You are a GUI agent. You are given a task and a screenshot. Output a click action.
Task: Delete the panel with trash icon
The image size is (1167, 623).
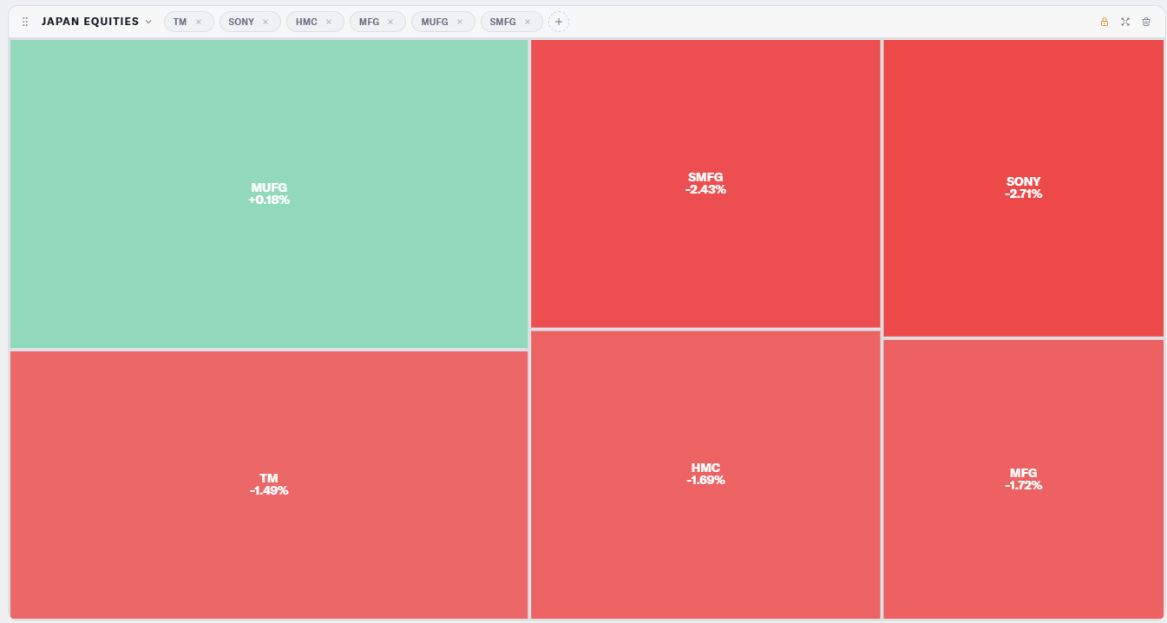[x=1146, y=22]
